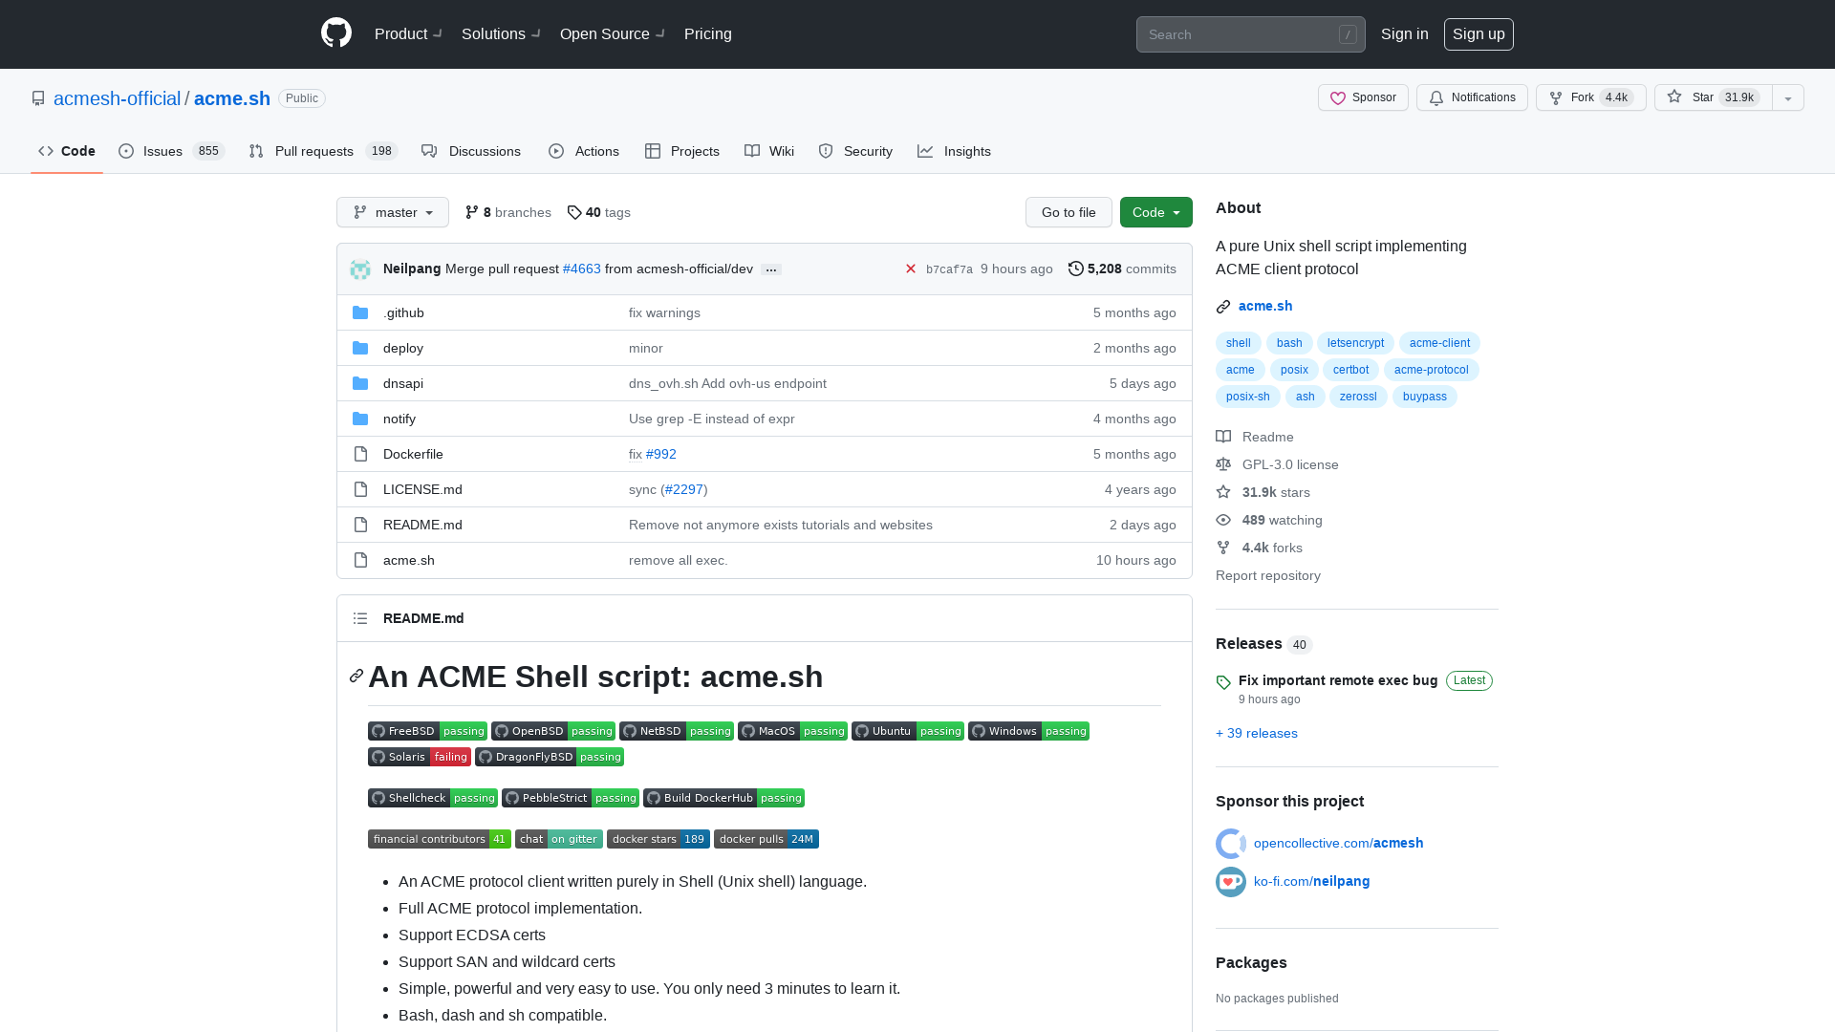Image resolution: width=1835 pixels, height=1032 pixels.
Task: Click the heading anchor link icon
Action: tap(356, 677)
